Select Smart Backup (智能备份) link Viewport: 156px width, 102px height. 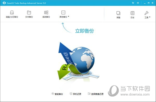click(x=57, y=94)
